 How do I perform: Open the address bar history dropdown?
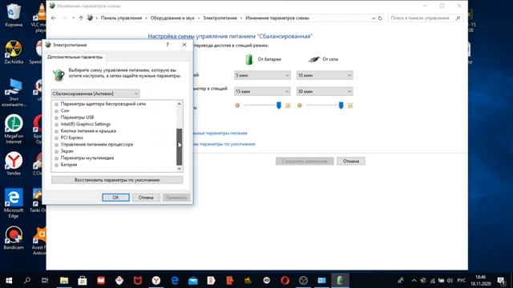374,18
